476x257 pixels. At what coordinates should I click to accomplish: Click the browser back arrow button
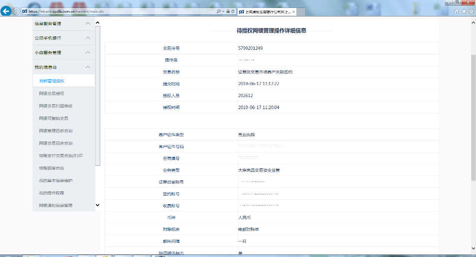pyautogui.click(x=6, y=11)
